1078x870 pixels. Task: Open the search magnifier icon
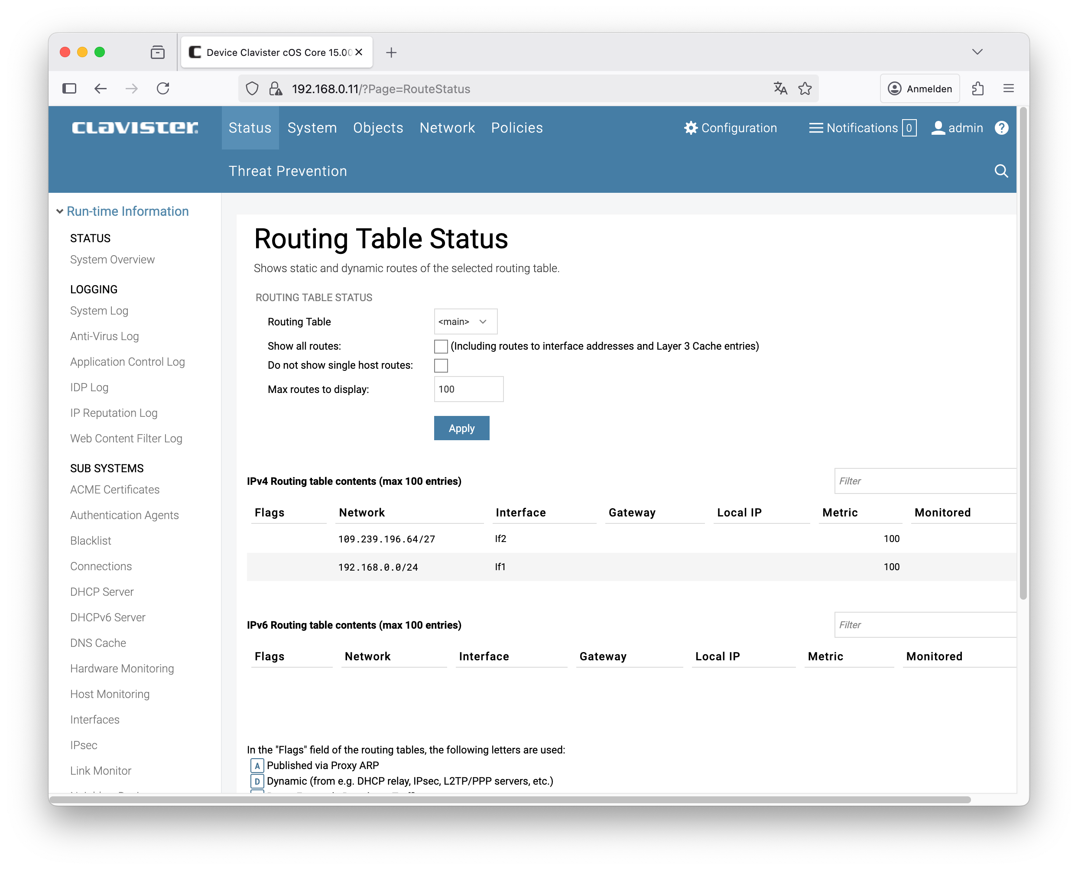click(1001, 172)
